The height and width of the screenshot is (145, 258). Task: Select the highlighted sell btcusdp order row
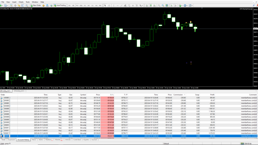coord(129,136)
